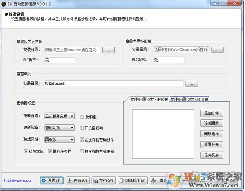Open the 设置 (S) settings button
Screen dimensions: 245x191
pyautogui.click(x=51, y=180)
